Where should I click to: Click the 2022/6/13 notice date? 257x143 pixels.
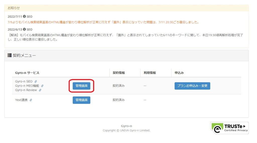15,29
